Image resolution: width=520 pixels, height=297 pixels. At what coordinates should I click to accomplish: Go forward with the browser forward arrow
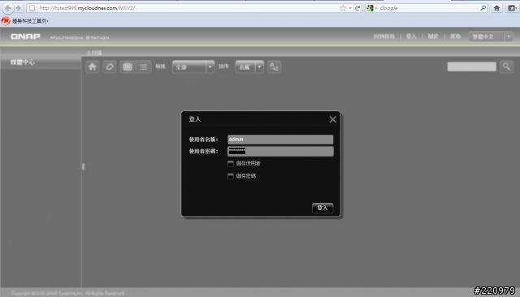[x=19, y=8]
